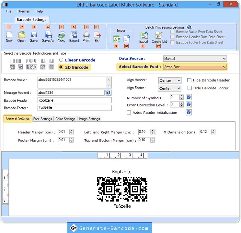241x233 pixels.
Task: Click the wide PDF417 sample icon
Action: click(x=31, y=67)
